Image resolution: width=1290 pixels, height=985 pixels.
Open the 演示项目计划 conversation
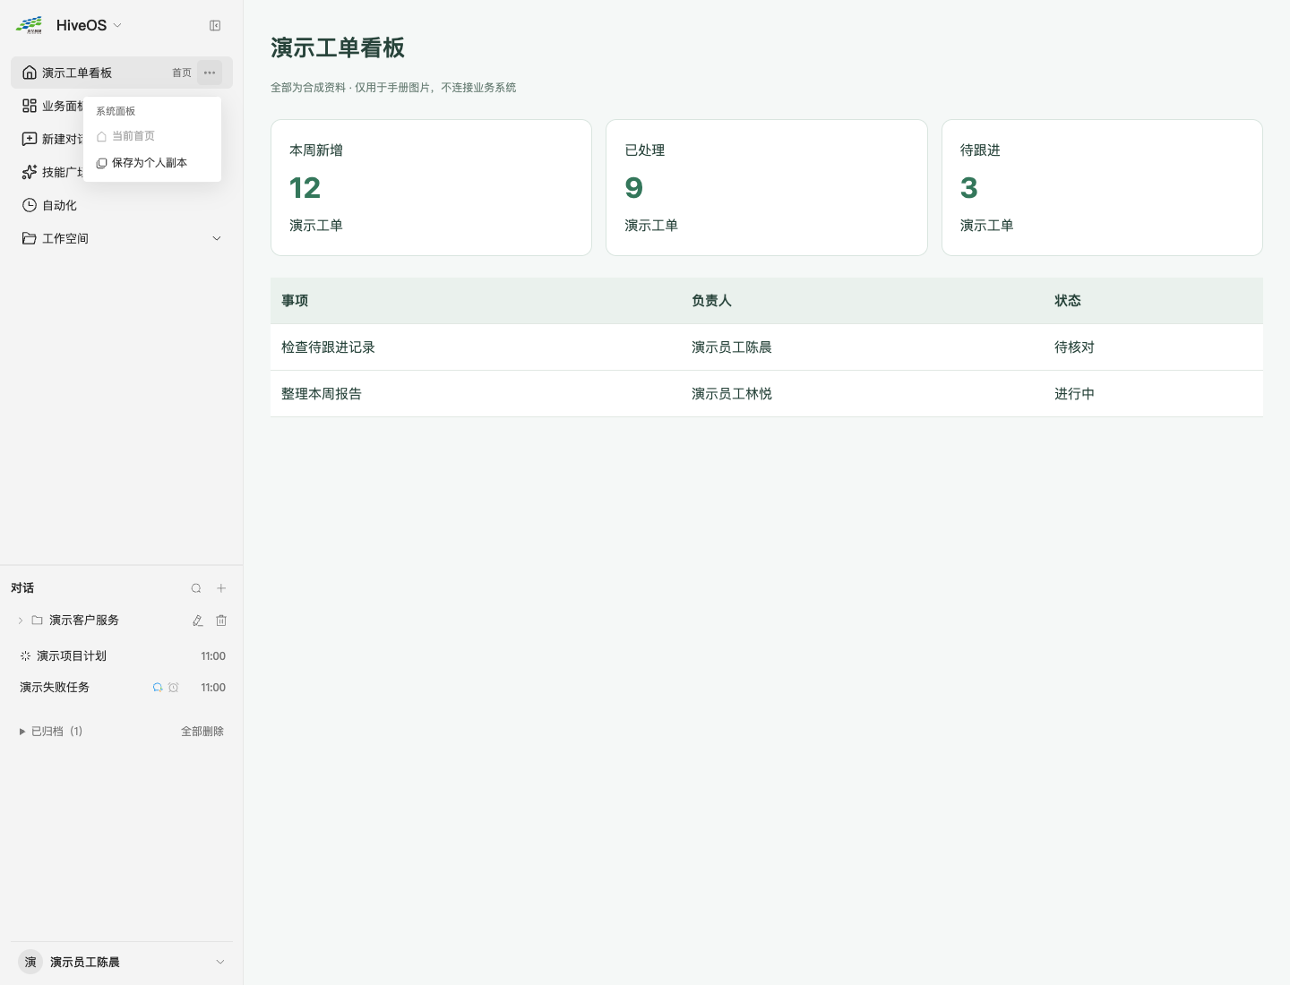(122, 656)
